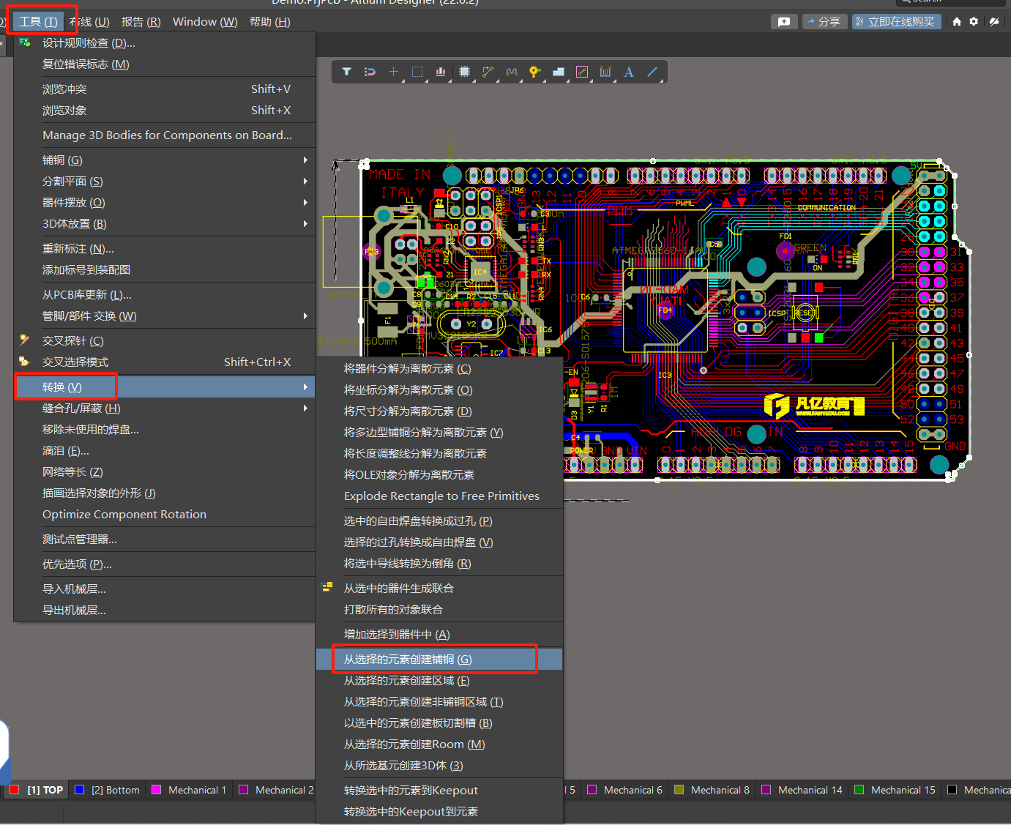Choose 以选中的元素创建板切割槽 (B)
1011x825 pixels.
[x=439, y=723]
